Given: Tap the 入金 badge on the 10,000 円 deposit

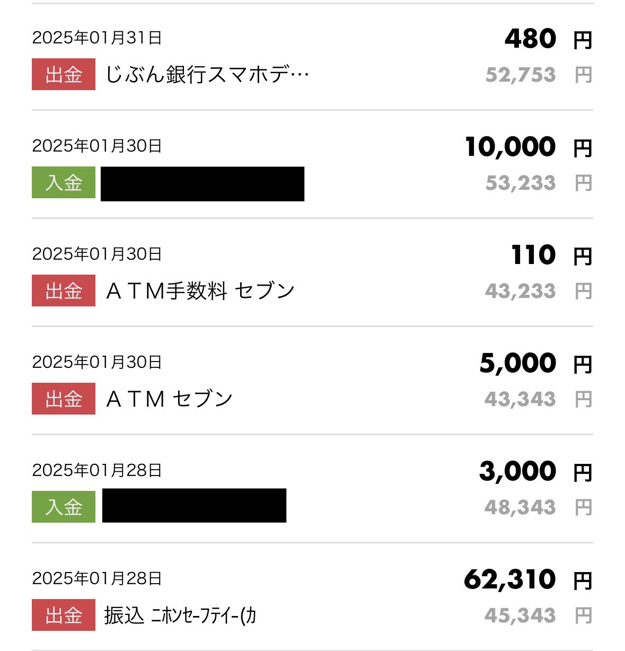Looking at the screenshot, I should click(x=64, y=183).
